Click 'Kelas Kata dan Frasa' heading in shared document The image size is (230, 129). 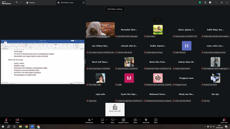pyautogui.click(x=15, y=60)
